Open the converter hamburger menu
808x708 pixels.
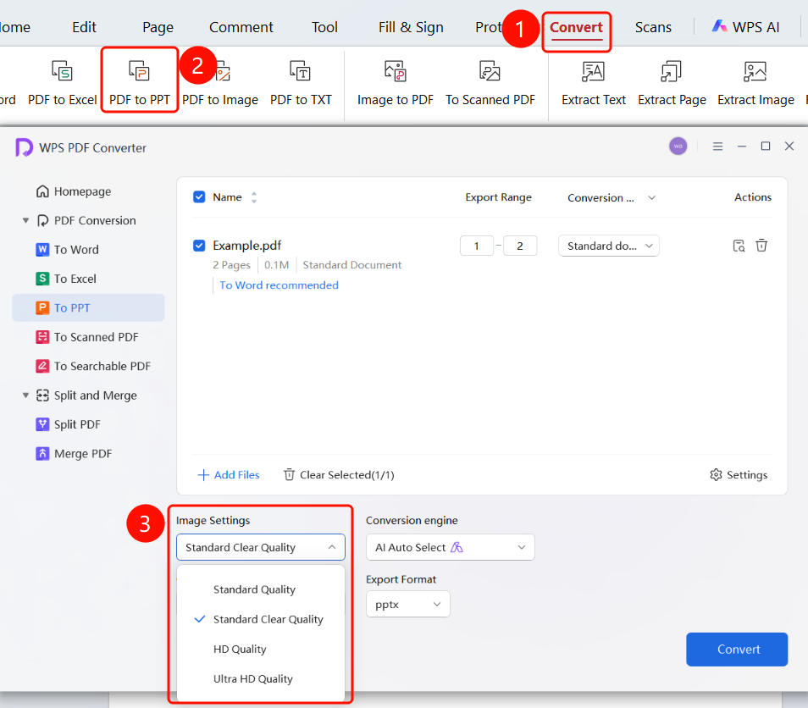click(x=717, y=147)
